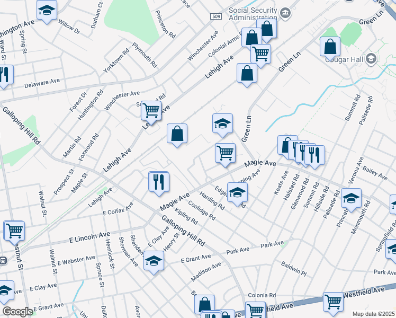Viewport: 396px width, 318px height.
Task: Select the train station icon near Chestnut St
Action: pyautogui.click(x=2, y=261)
